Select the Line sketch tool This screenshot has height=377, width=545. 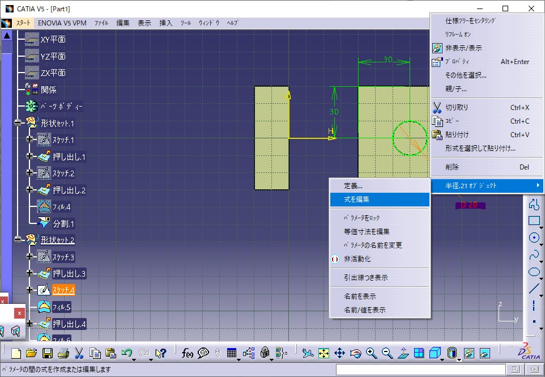533,289
